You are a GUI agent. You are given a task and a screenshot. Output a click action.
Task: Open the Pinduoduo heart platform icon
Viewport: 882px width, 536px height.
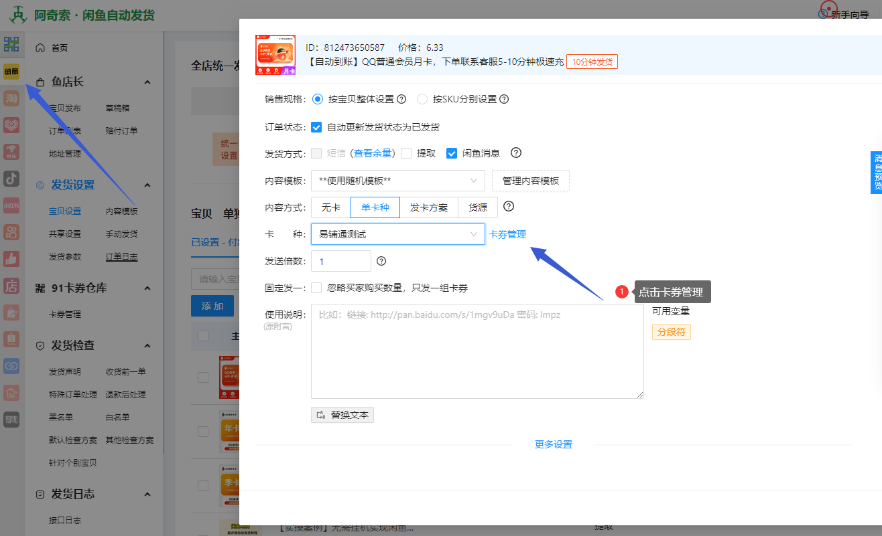coord(11,125)
